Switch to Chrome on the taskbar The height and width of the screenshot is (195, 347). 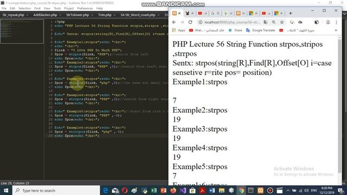(x=241, y=190)
